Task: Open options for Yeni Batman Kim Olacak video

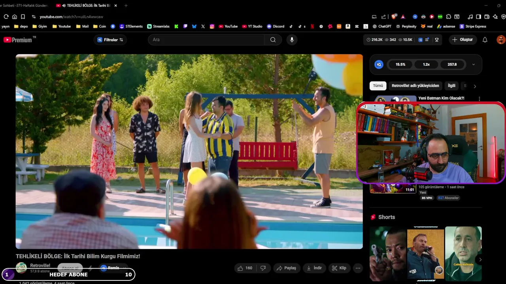Action: point(479,99)
